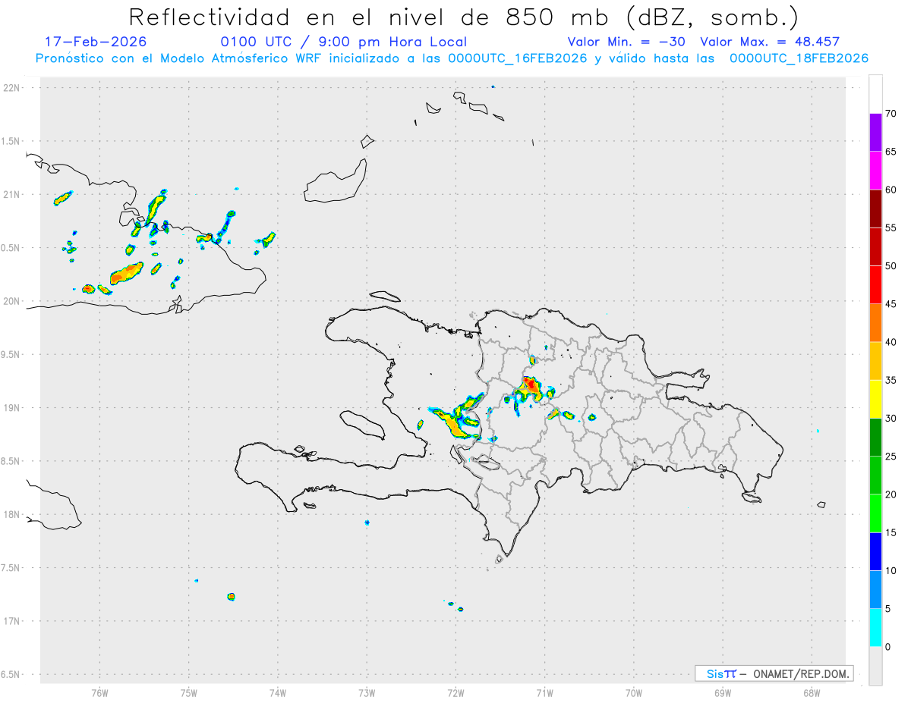This screenshot has width=911, height=703.
Task: Click the time '0100 UTC / 9:00 pm Hora Local'
Action: coord(344,42)
